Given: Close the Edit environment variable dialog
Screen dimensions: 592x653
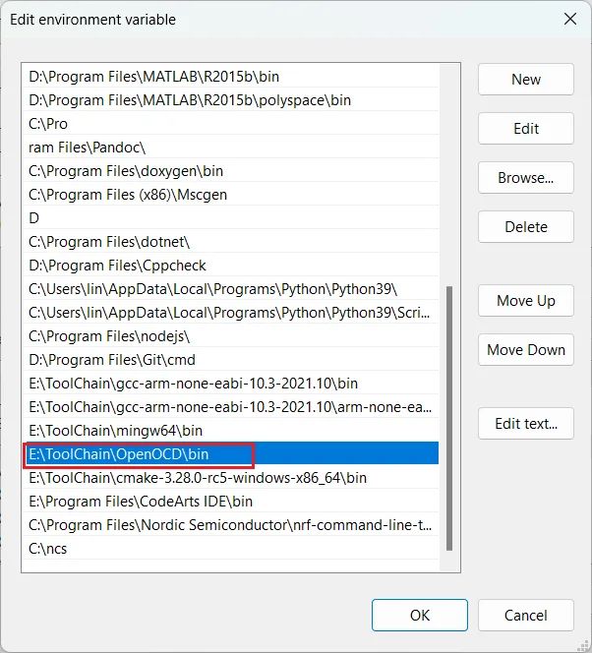Looking at the screenshot, I should click(569, 19).
